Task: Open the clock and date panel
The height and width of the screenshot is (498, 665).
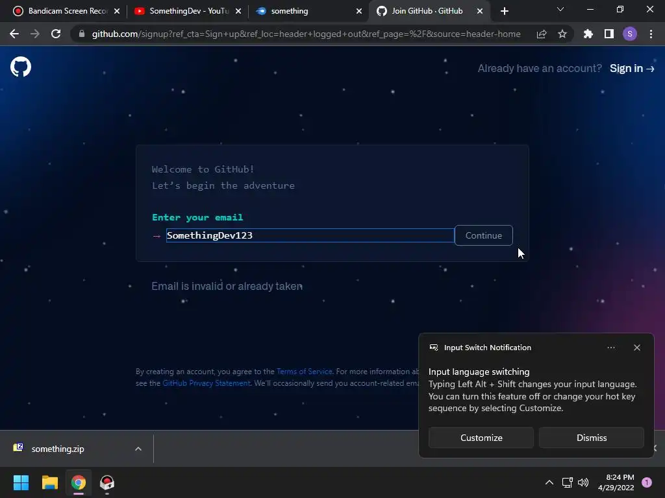Action: tap(616, 482)
